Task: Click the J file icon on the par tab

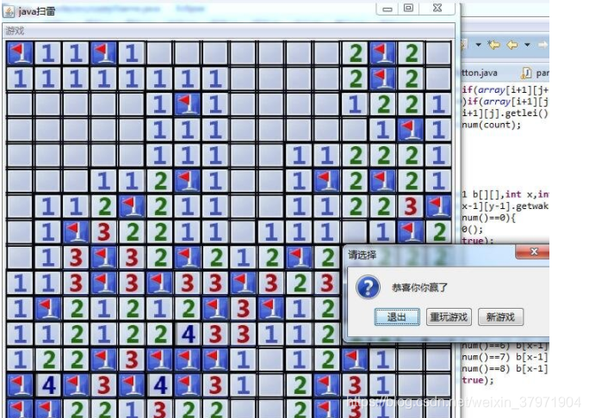Action: tap(527, 73)
